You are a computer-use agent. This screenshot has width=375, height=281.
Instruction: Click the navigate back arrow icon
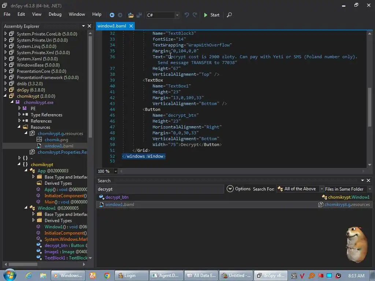click(112, 15)
